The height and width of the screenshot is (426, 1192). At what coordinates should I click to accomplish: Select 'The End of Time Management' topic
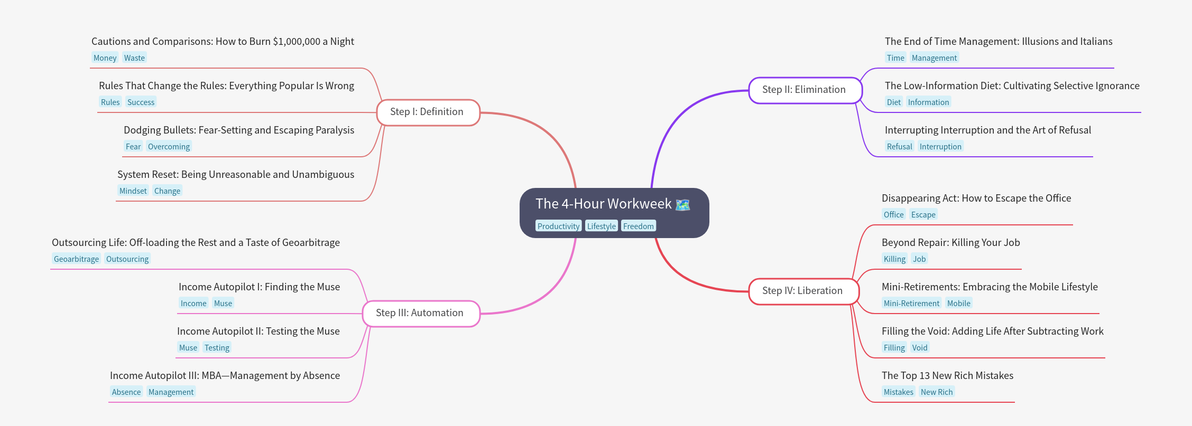click(x=999, y=41)
